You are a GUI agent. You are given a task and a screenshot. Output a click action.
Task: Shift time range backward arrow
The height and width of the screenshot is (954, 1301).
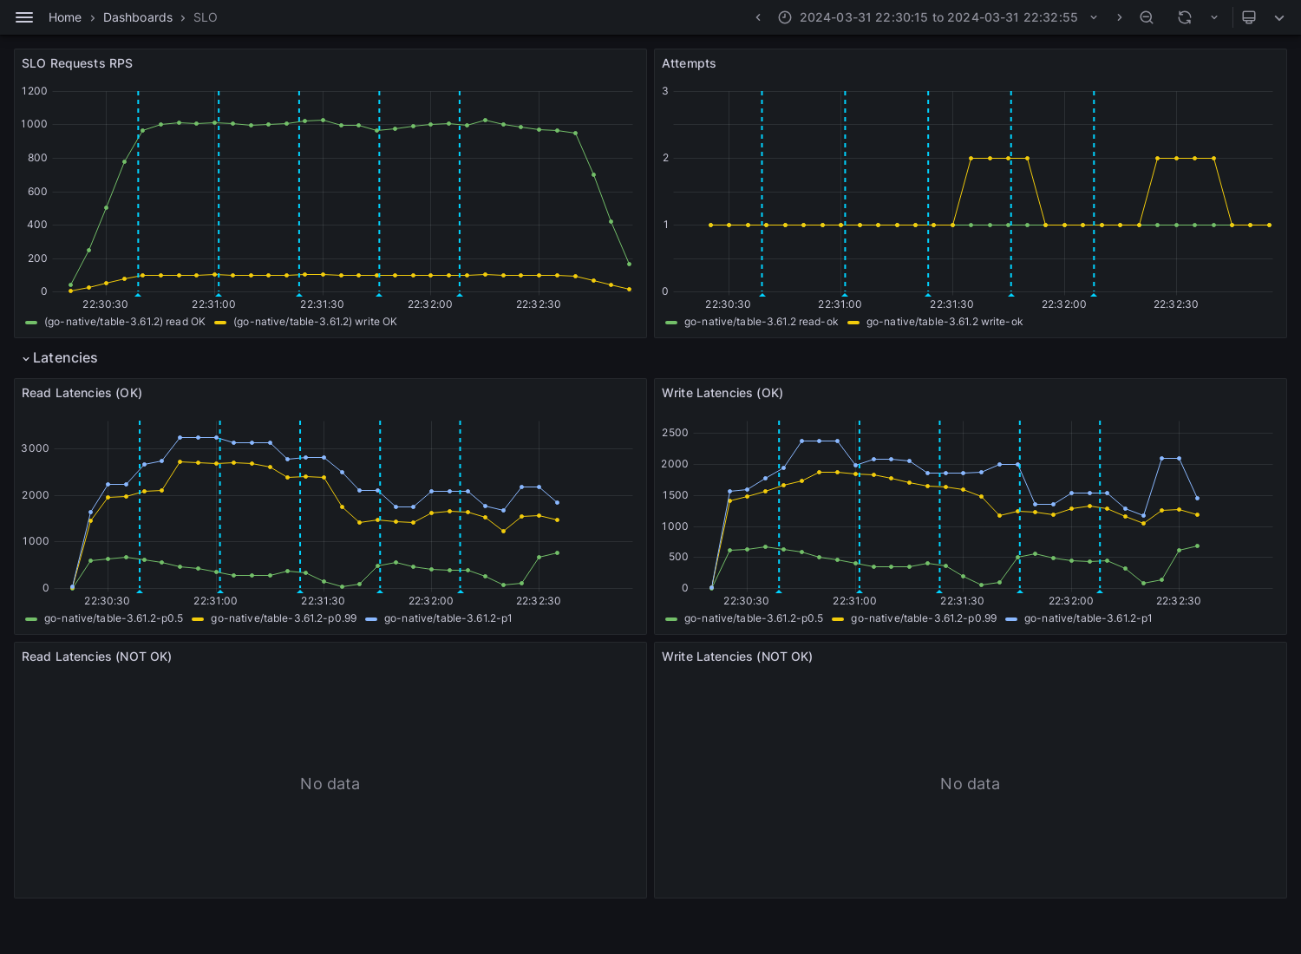(758, 17)
